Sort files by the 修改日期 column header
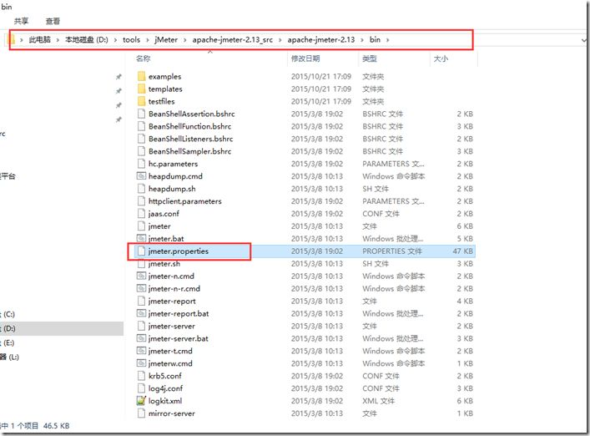 pos(305,58)
